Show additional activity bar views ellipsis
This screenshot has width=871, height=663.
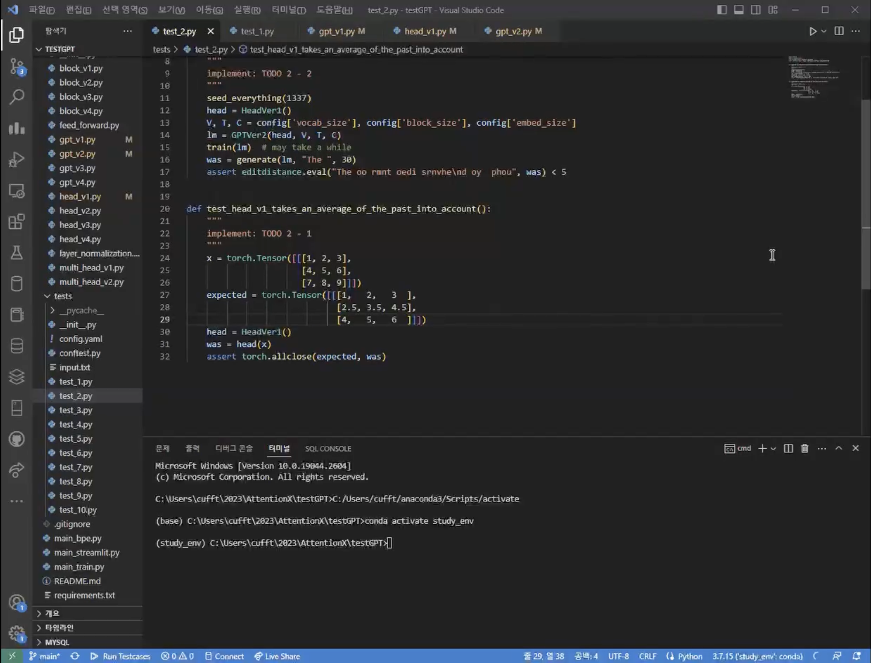[16, 501]
